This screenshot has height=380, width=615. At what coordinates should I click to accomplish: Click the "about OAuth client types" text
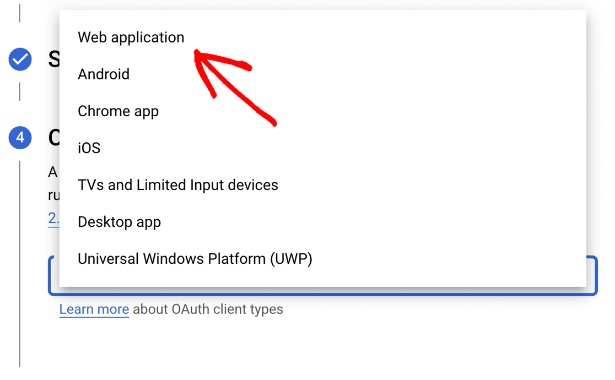coord(208,310)
